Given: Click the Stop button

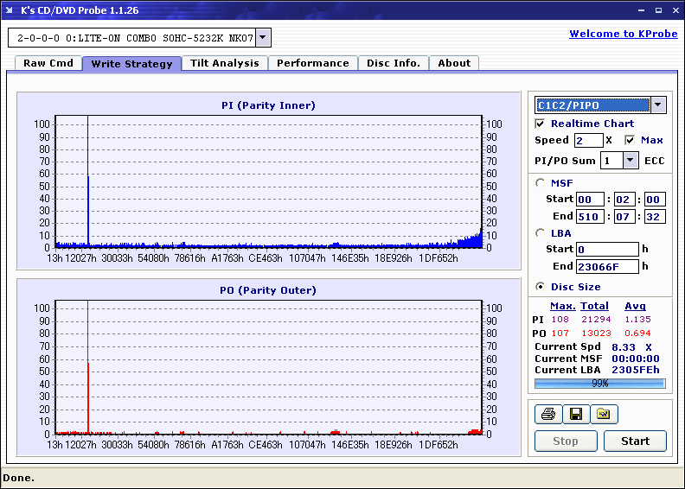Looking at the screenshot, I should coord(566,441).
